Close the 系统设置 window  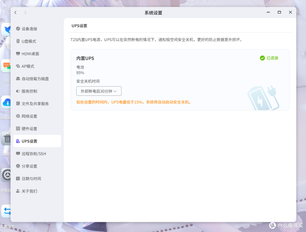tap(290, 12)
